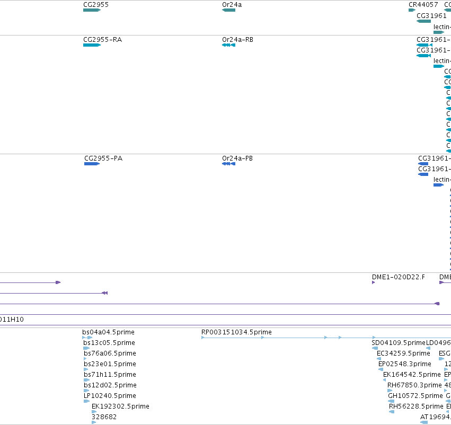Select the Or24a-RB transcript glyph
The height and width of the screenshot is (425, 451).
click(x=228, y=45)
